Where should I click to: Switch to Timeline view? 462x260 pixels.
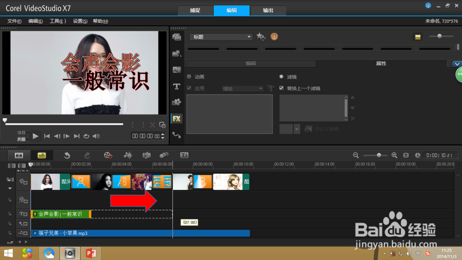[x=42, y=155]
